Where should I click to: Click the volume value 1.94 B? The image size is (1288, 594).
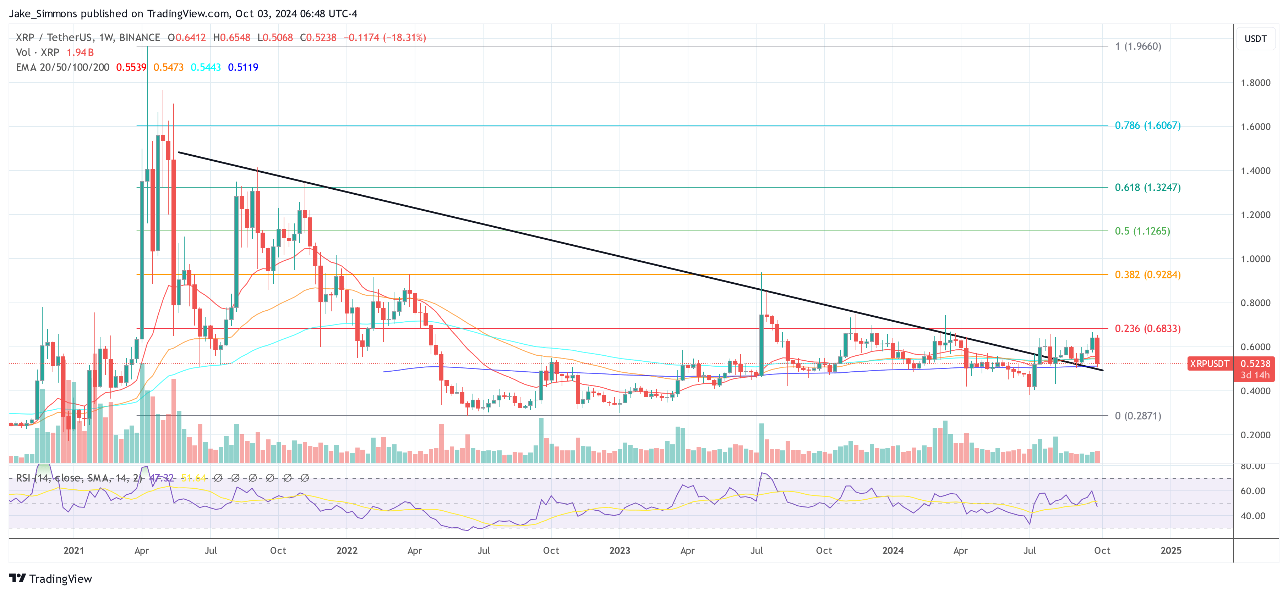[80, 52]
